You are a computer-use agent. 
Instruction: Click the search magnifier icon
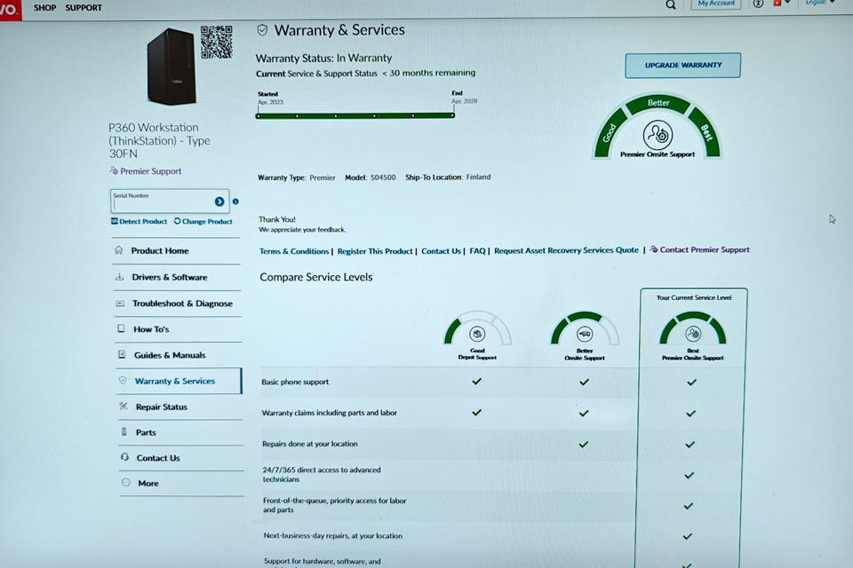671,5
